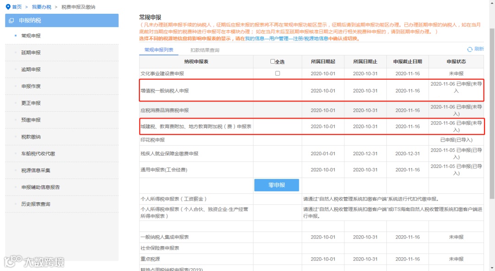Click the 零申报 button
The height and width of the screenshot is (271, 495).
[276, 185]
